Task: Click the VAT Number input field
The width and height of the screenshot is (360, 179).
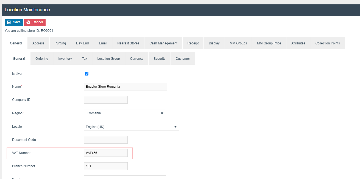Action: (105, 153)
